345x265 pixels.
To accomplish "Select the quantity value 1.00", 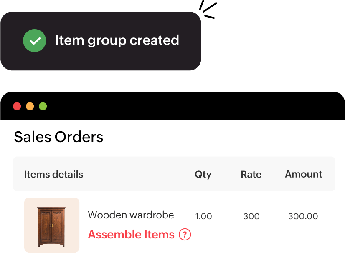I will [x=203, y=216].
